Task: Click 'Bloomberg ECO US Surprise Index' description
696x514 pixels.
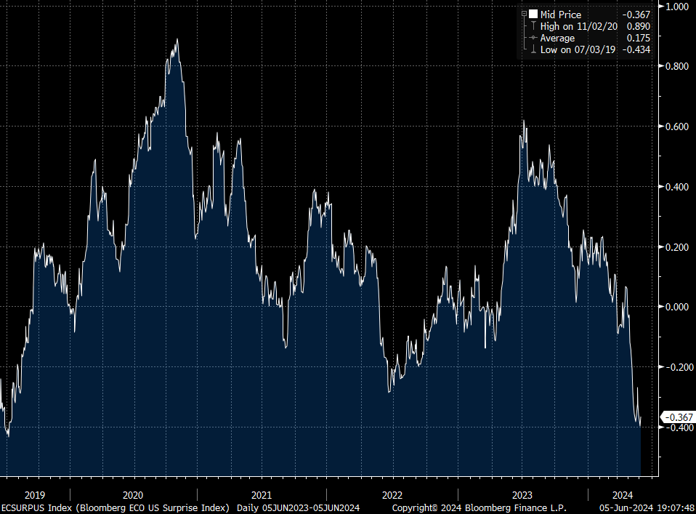Action: 153,507
